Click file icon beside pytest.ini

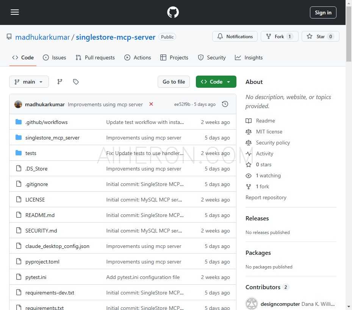[x=19, y=277]
